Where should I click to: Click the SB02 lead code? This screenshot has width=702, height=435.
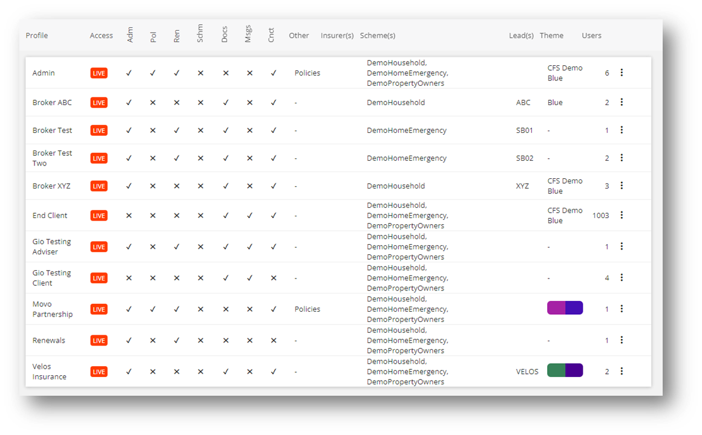click(x=525, y=158)
